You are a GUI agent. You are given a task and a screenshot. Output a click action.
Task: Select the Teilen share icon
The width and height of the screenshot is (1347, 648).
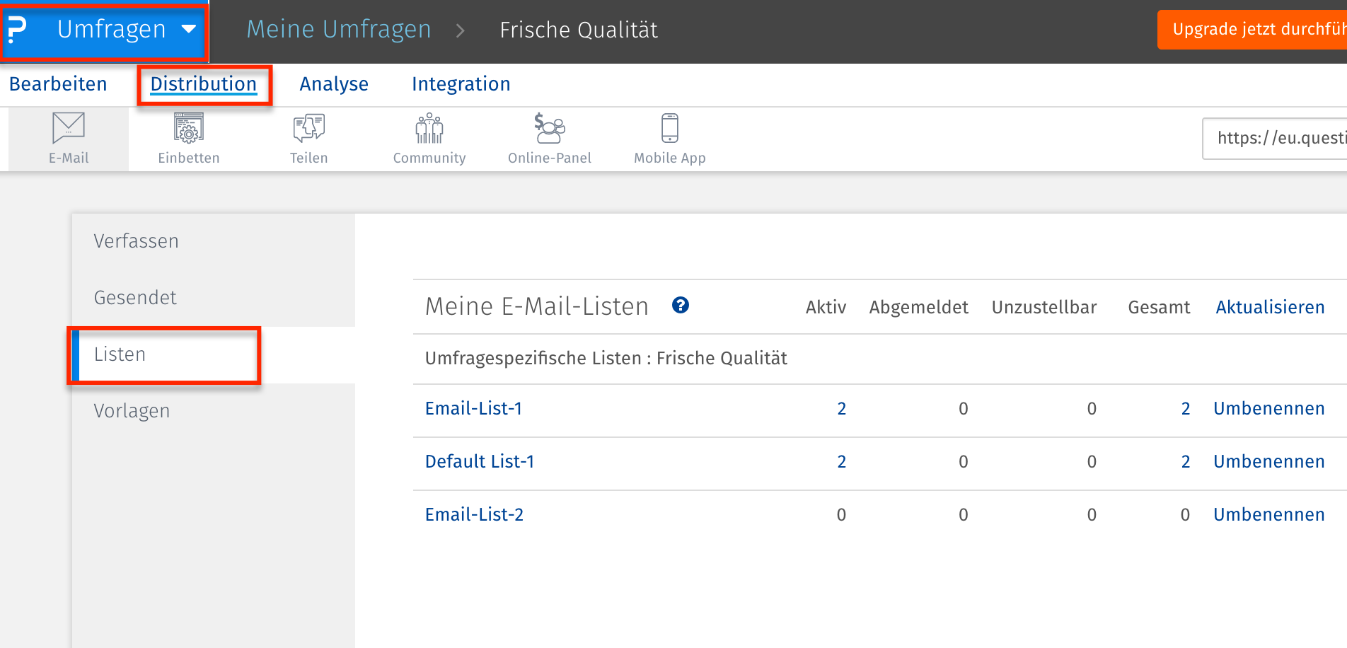[x=309, y=128]
